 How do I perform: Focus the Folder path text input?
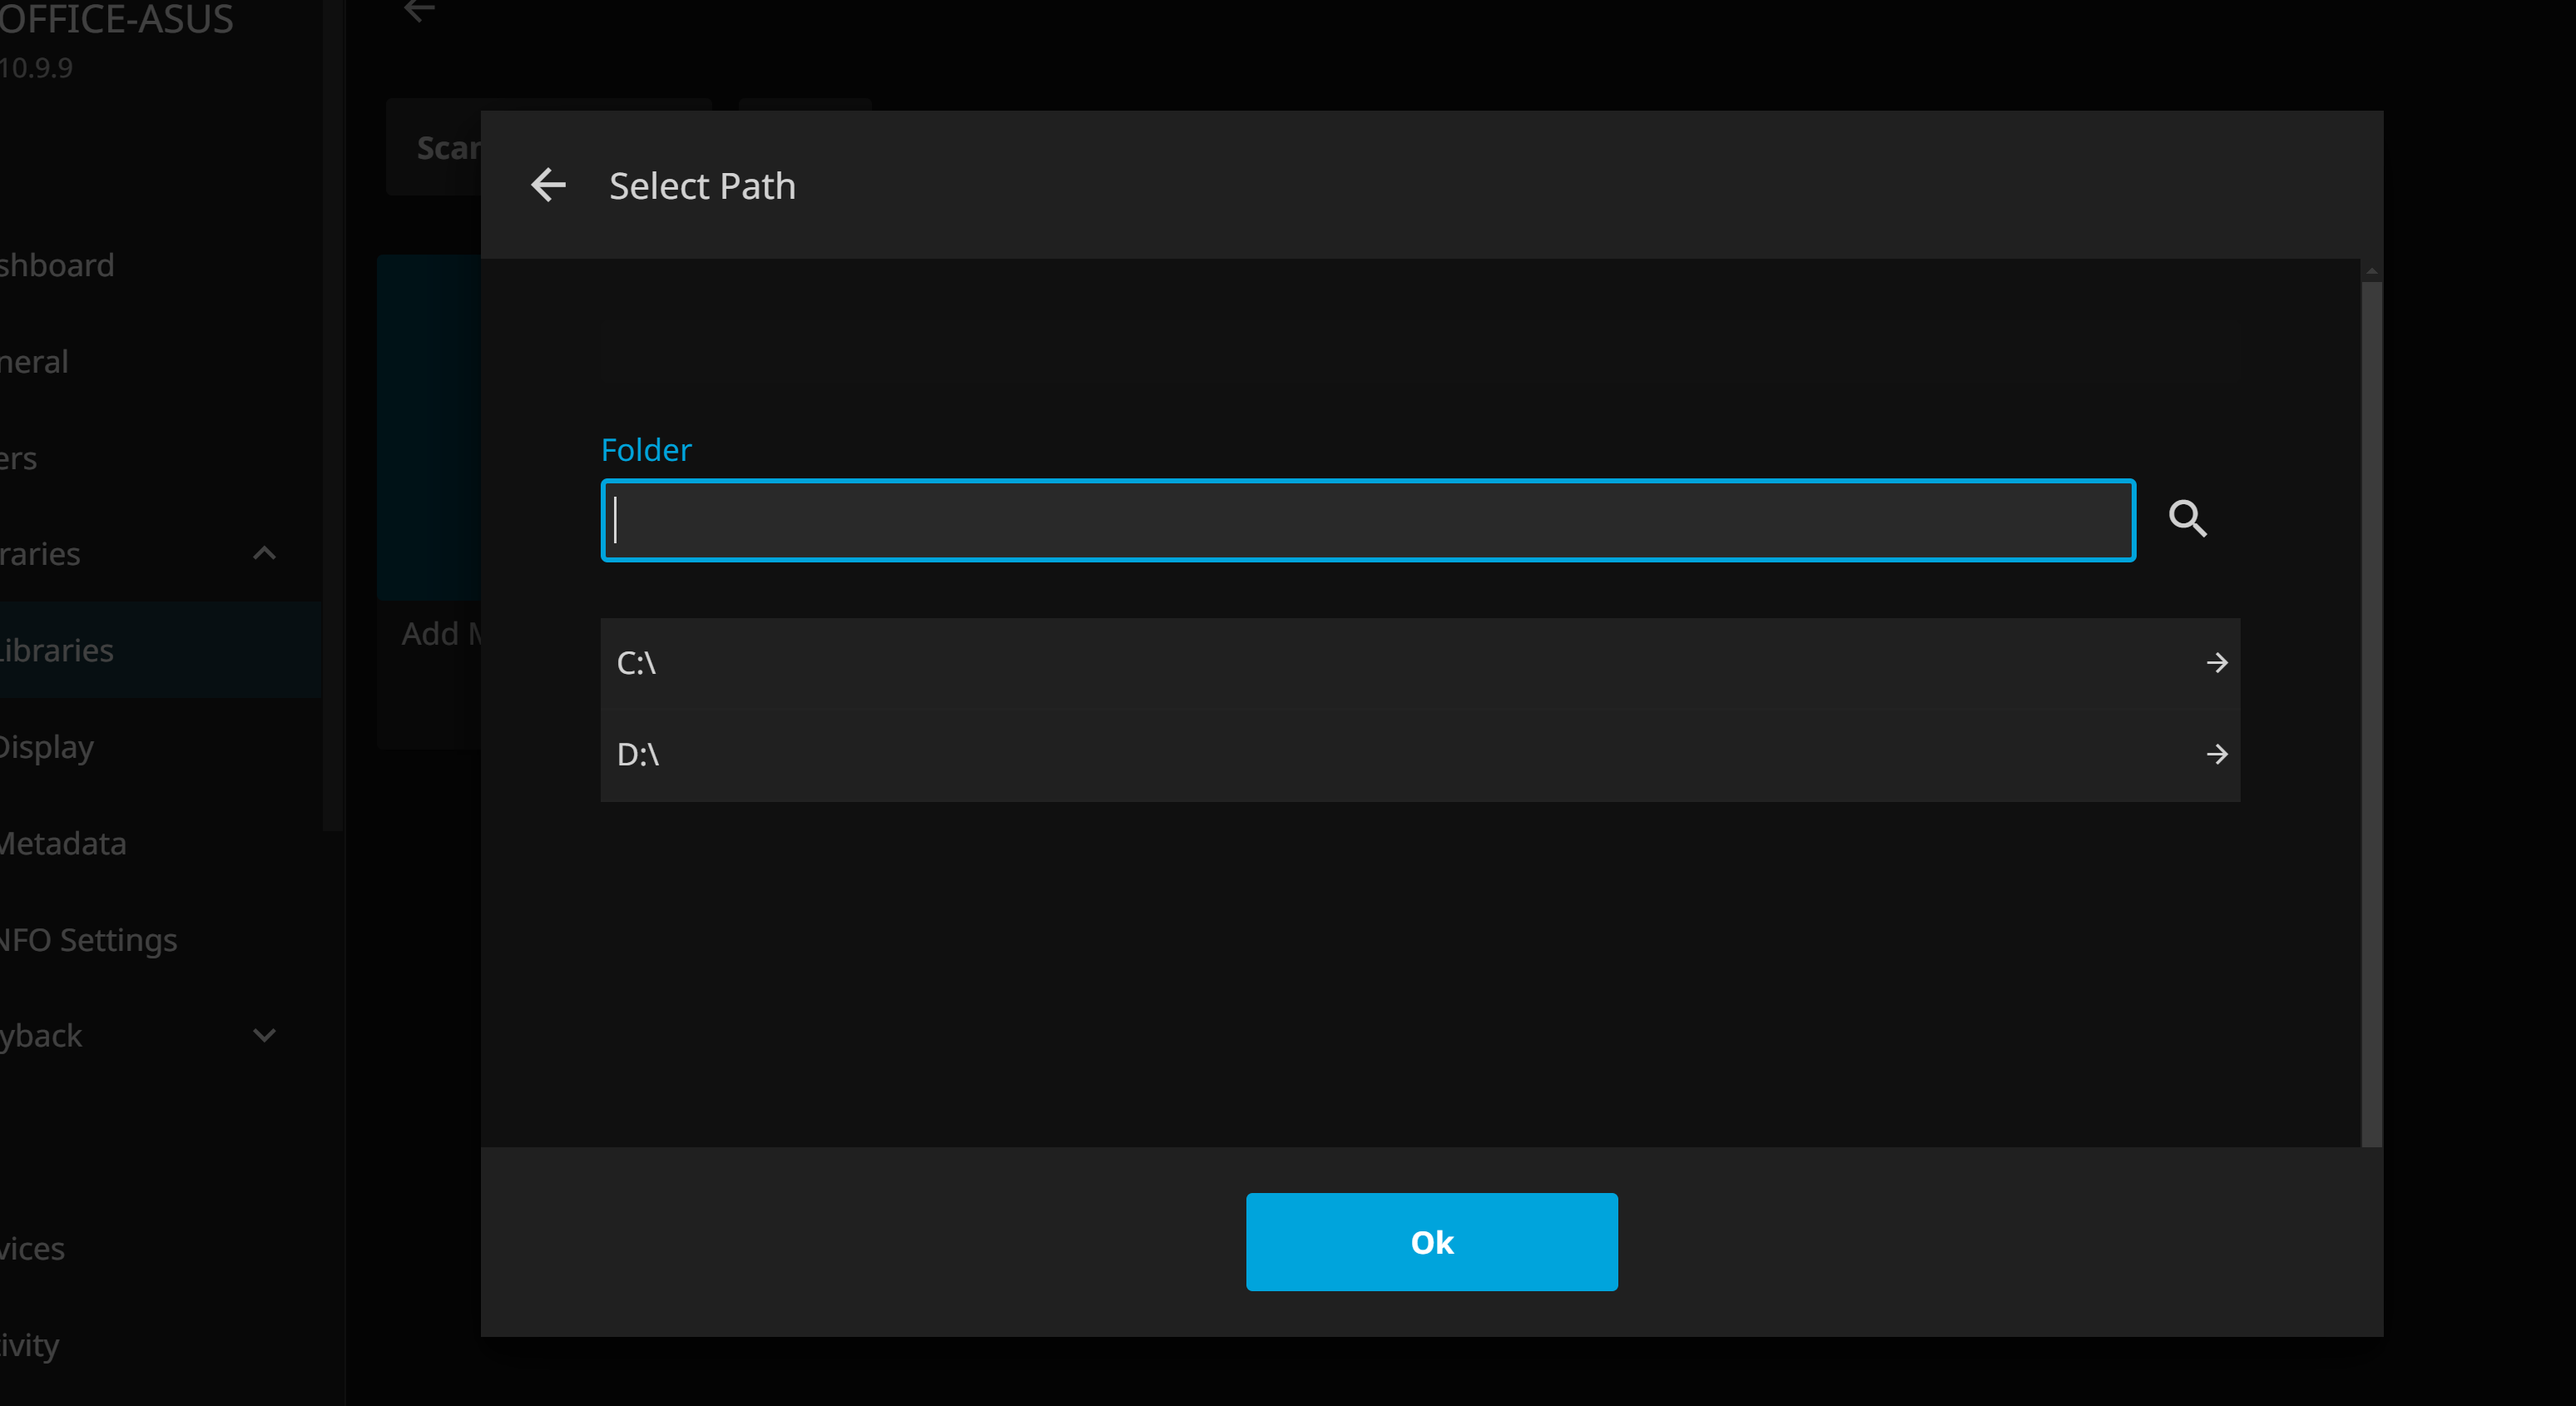(x=1367, y=521)
